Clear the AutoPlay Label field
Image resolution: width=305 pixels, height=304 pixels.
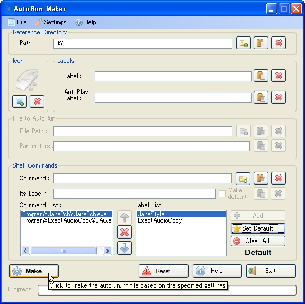[x=279, y=97]
